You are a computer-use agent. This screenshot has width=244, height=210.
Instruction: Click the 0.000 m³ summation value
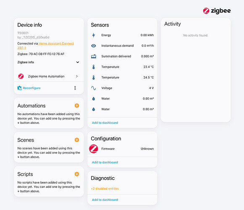147,56
